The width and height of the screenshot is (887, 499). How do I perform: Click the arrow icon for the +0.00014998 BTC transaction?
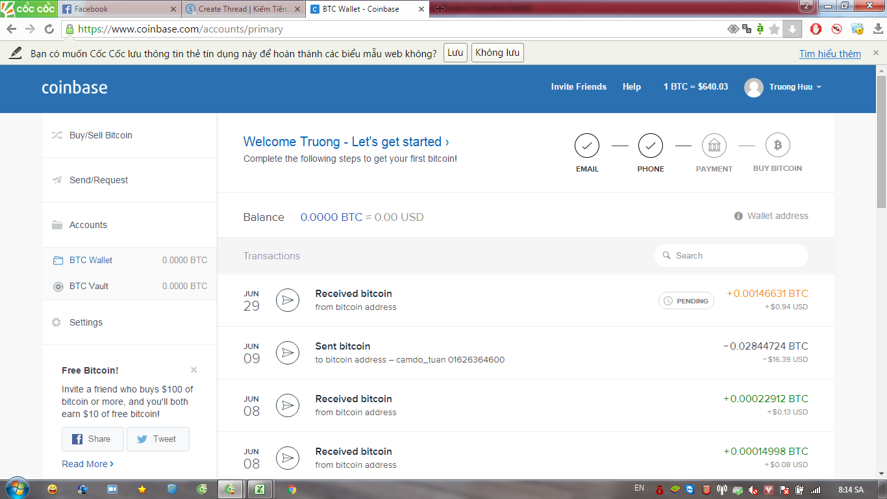coord(288,458)
